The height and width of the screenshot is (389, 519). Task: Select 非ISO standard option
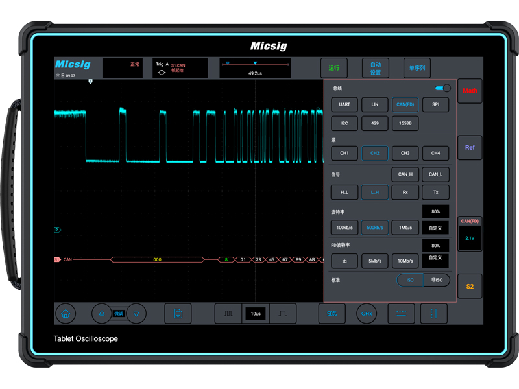click(436, 280)
